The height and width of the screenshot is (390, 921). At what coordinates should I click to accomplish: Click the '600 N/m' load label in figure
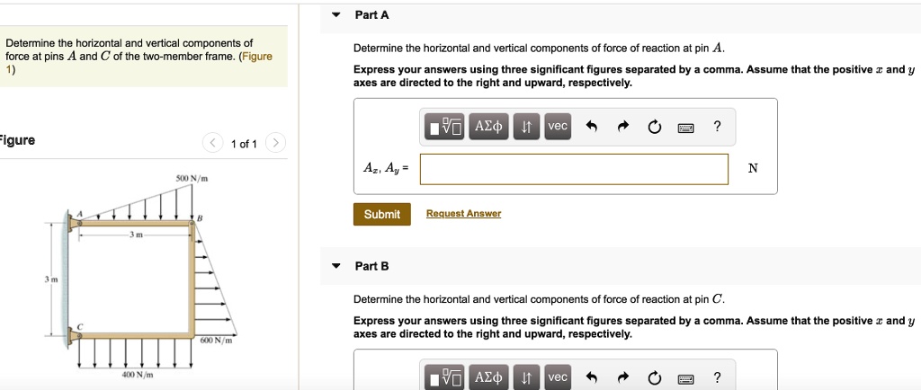tap(217, 341)
